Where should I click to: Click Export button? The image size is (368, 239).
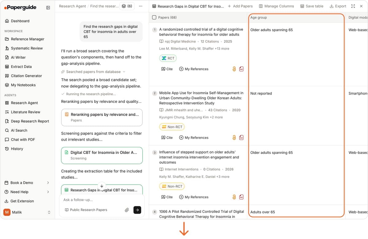pos(338,6)
